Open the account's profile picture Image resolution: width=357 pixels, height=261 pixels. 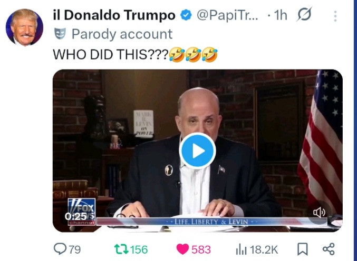tap(24, 27)
